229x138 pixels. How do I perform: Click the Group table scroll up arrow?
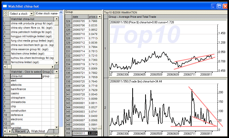pos(100,17)
